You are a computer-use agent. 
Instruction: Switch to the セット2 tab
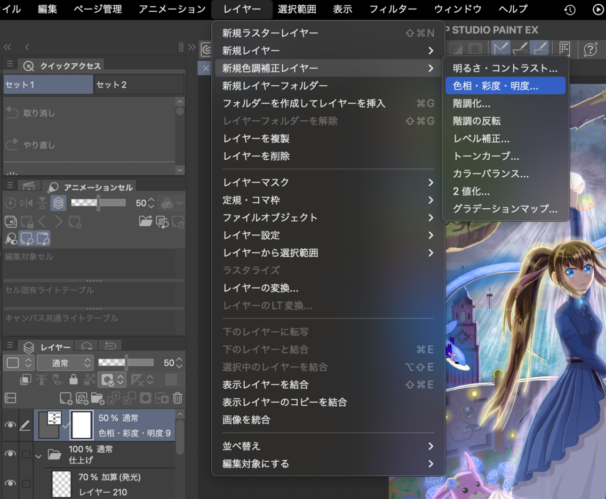pyautogui.click(x=139, y=85)
